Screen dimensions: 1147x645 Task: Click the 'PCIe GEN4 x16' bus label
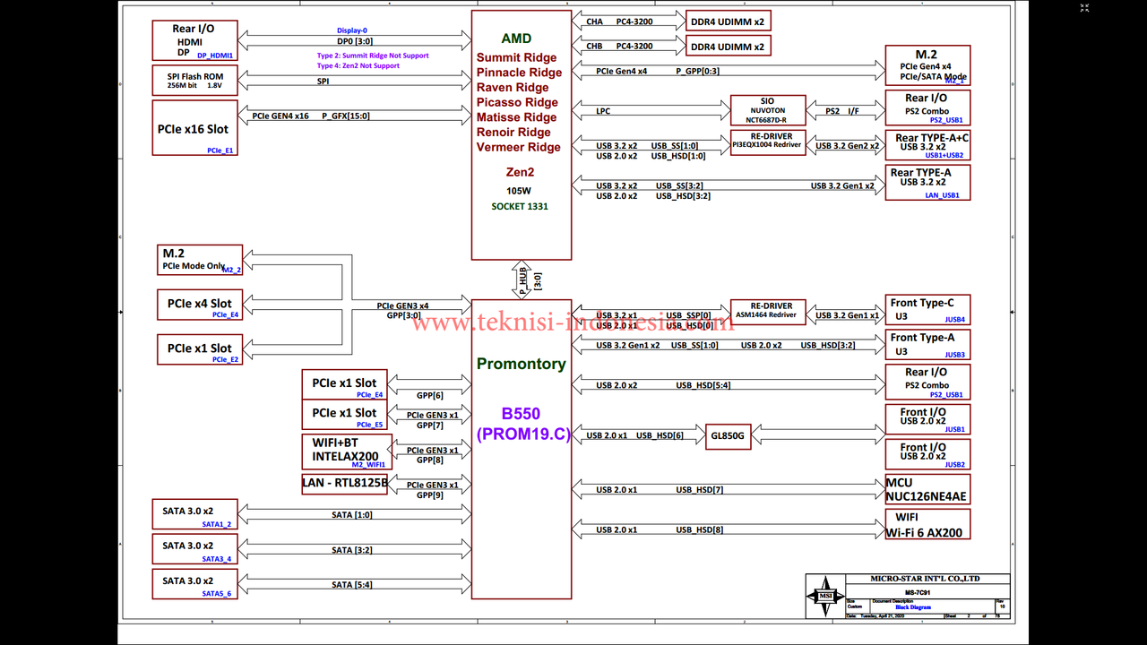click(x=280, y=116)
